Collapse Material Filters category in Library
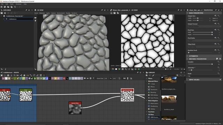The width and height of the screenshot is (223, 125). click(x=147, y=81)
